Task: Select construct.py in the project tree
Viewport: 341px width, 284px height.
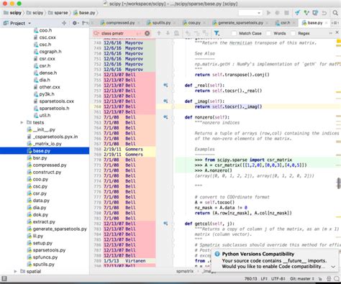Action: coord(44,172)
